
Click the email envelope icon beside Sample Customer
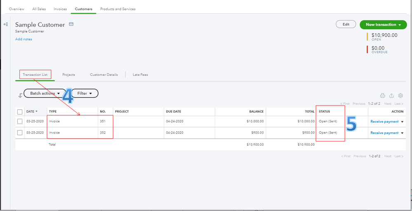pyautogui.click(x=71, y=25)
